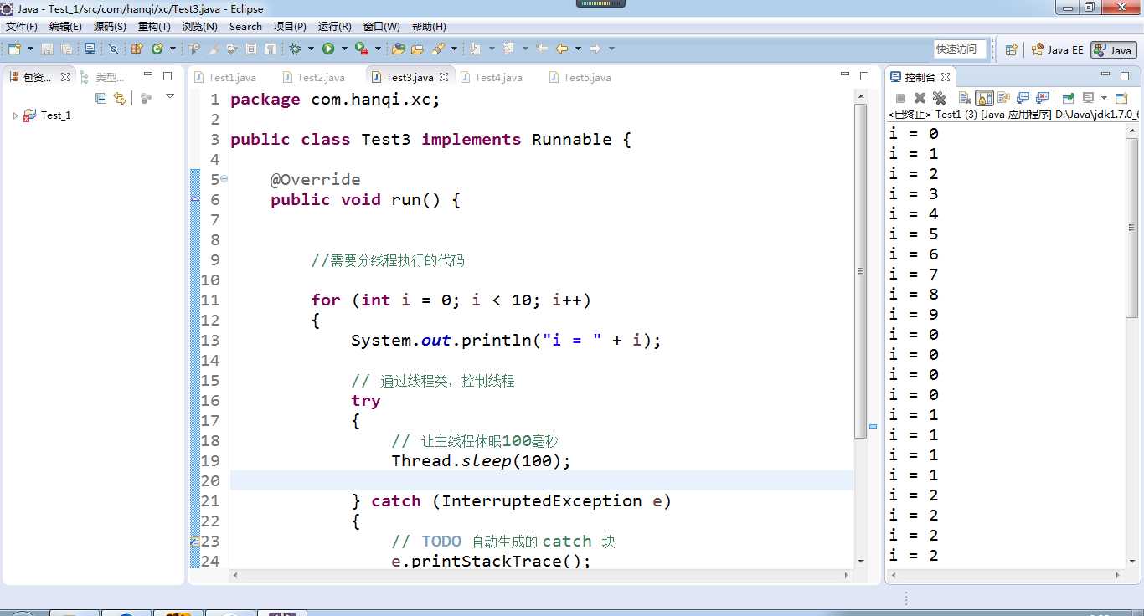Switch to the Java EE perspective

tap(1057, 49)
